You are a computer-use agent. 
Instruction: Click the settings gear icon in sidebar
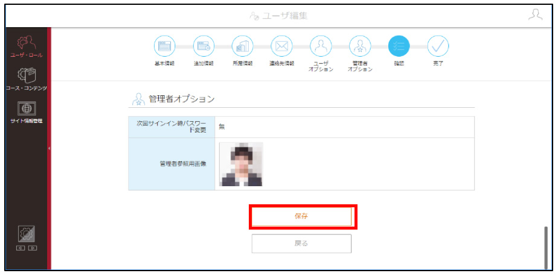pos(27,234)
